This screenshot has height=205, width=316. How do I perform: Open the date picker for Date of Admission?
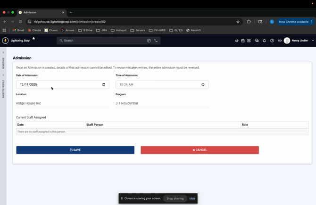click(x=104, y=85)
